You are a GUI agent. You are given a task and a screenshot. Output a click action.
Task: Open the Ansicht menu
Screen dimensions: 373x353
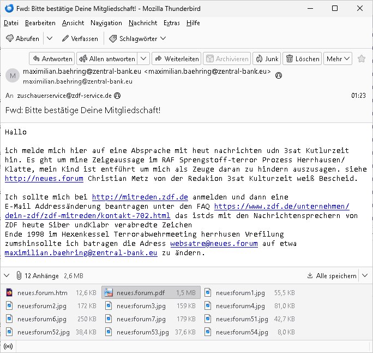tap(73, 23)
